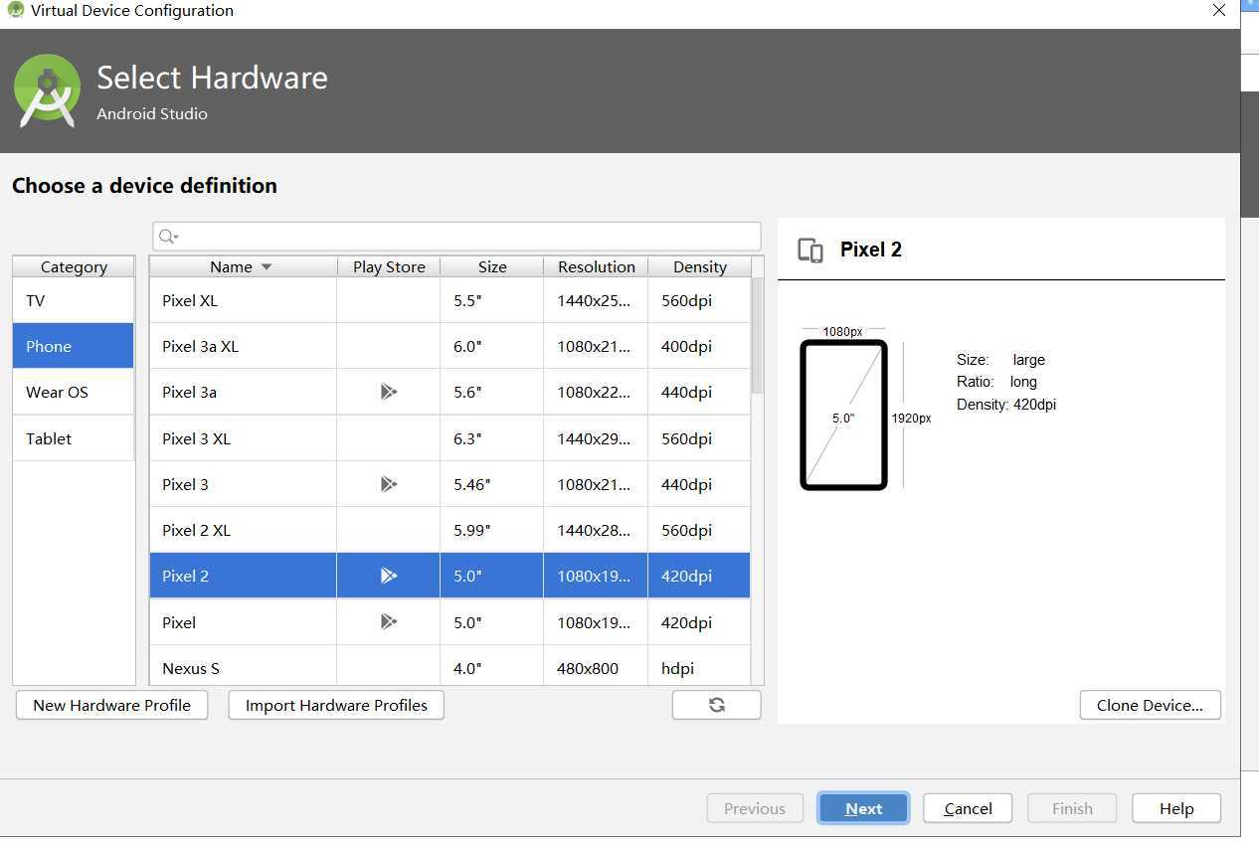Select the Pixel XL device row
This screenshot has height=846, width=1259.
[x=450, y=300]
